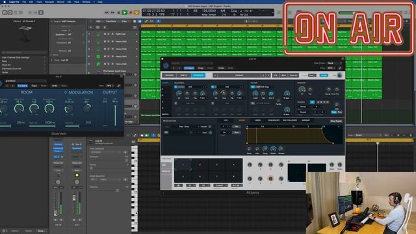This screenshot has width=416, height=234.
Task: Toggle the Mixer button in control bar
Action: point(35,12)
